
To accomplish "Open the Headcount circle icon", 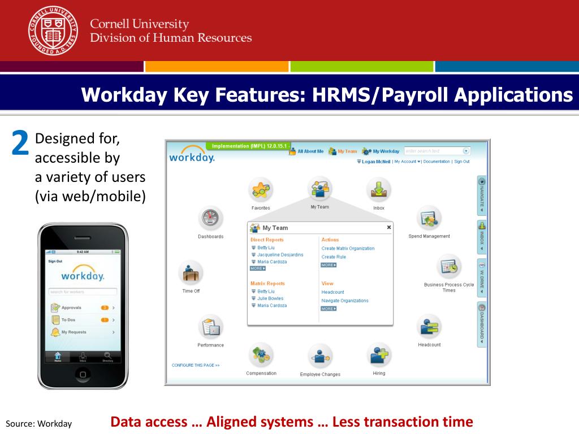I will (x=429, y=327).
